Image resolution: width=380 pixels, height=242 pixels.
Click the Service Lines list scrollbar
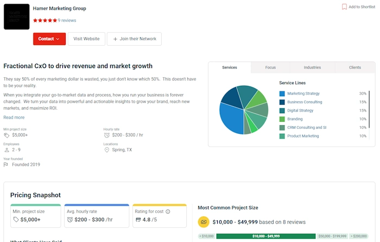click(369, 109)
